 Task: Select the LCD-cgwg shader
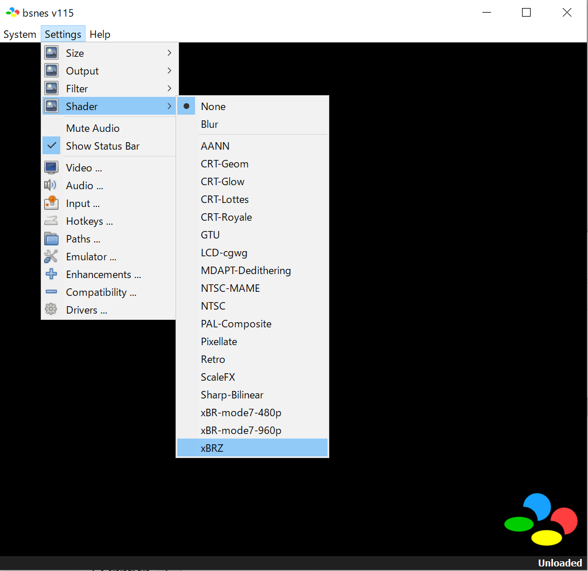pos(252,252)
